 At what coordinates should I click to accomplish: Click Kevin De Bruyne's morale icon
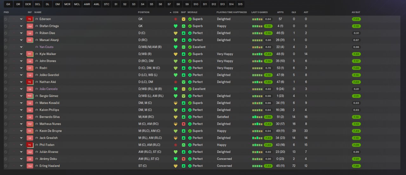tap(190, 131)
